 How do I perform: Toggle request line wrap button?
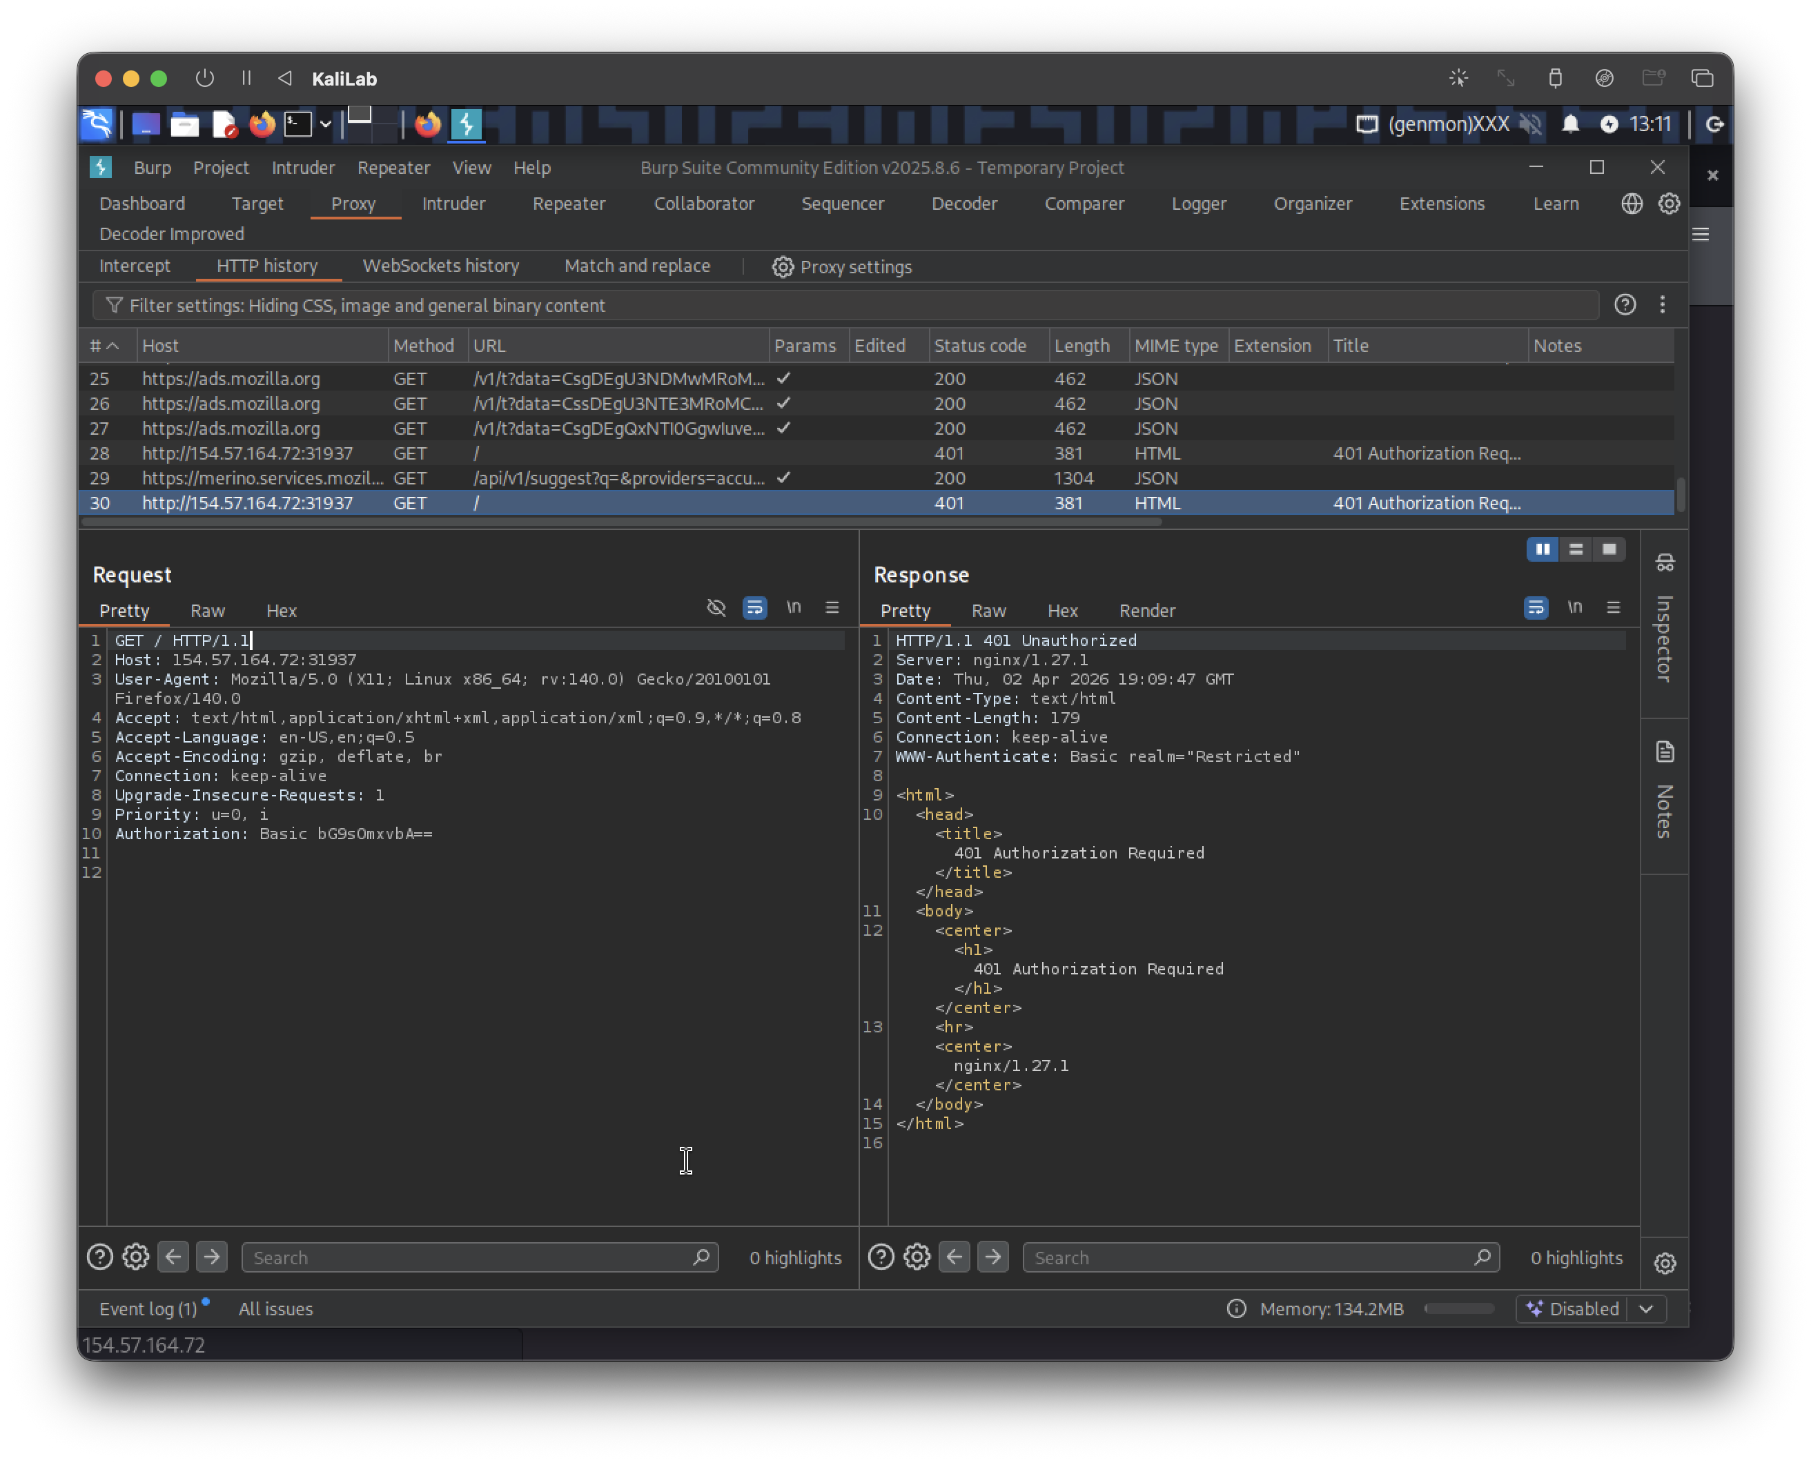[754, 607]
